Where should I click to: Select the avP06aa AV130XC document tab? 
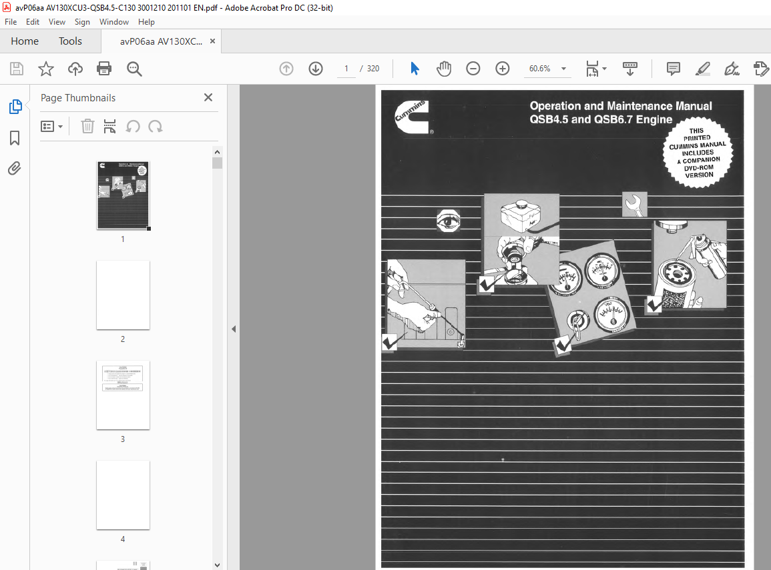[x=161, y=42]
